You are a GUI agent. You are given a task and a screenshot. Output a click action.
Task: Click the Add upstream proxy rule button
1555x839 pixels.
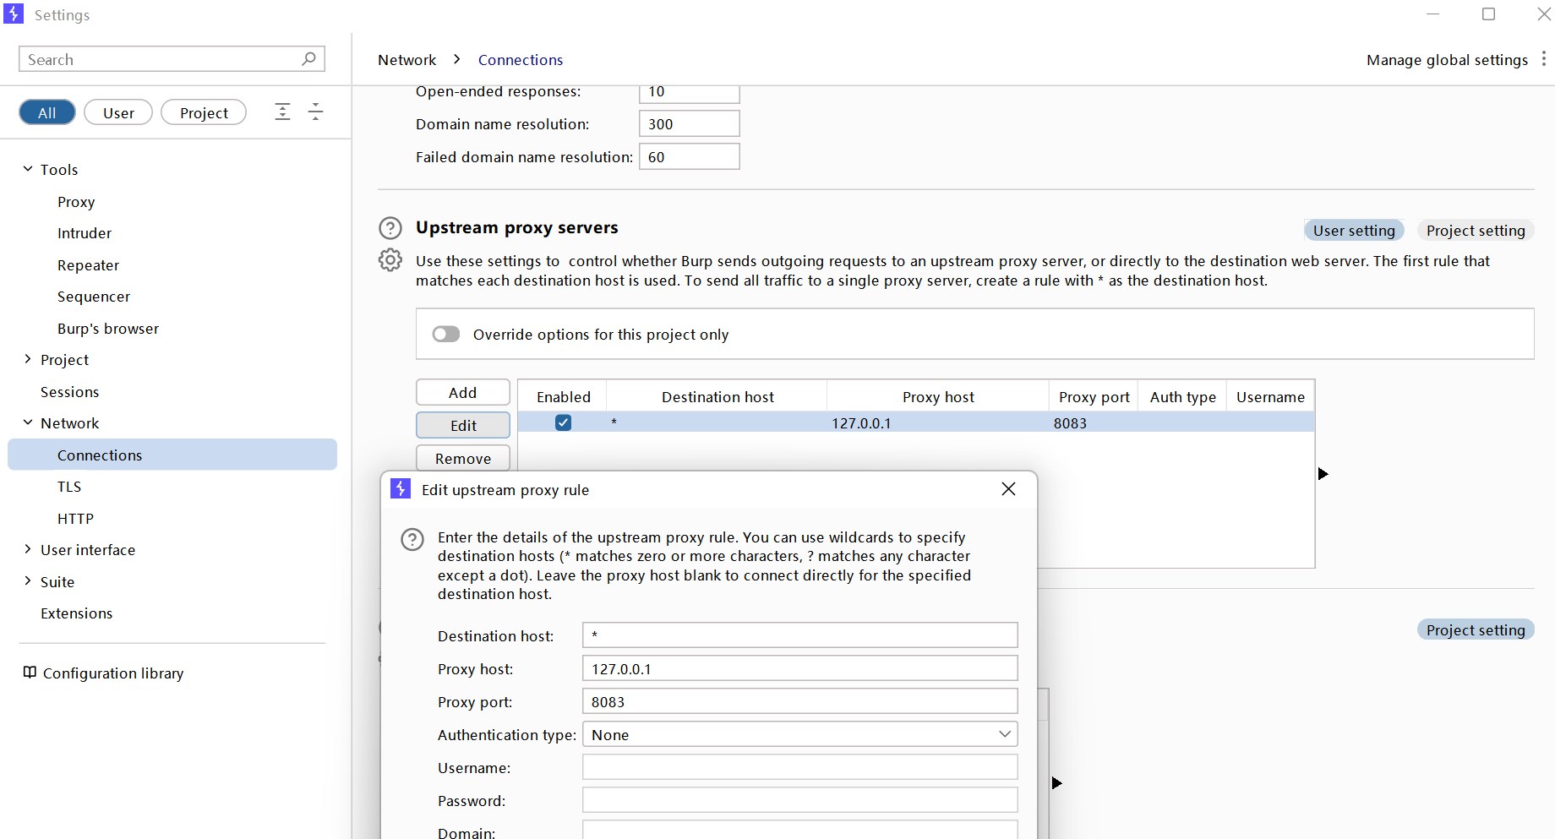(462, 393)
